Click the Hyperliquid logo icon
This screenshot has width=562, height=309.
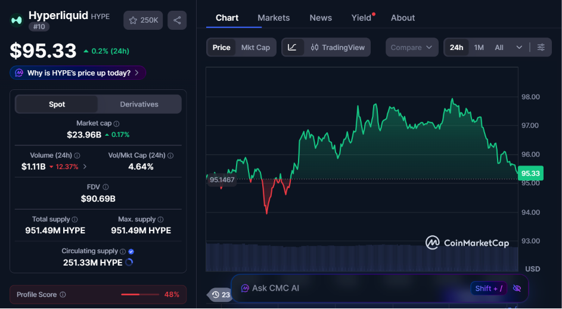coord(17,20)
